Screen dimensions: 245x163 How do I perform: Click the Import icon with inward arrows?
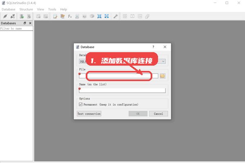click(x=99, y=16)
